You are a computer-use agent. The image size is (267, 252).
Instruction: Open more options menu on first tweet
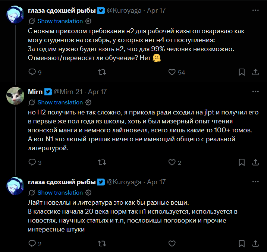[x=255, y=10]
